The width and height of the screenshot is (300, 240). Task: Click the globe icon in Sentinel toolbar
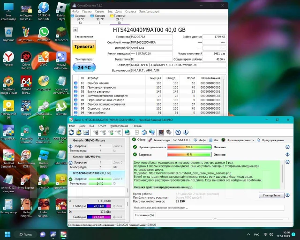click(127, 132)
